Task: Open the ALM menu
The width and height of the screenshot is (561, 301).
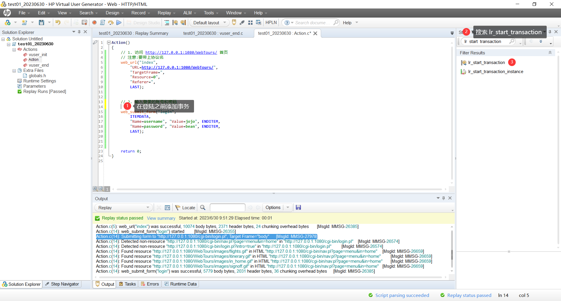Action: pos(190,13)
